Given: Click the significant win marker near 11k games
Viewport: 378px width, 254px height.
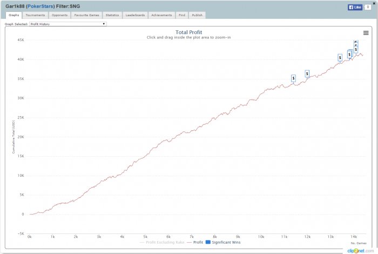Looking at the screenshot, I should [x=293, y=78].
